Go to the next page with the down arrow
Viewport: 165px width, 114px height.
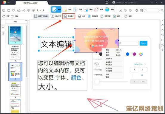tap(33, 10)
